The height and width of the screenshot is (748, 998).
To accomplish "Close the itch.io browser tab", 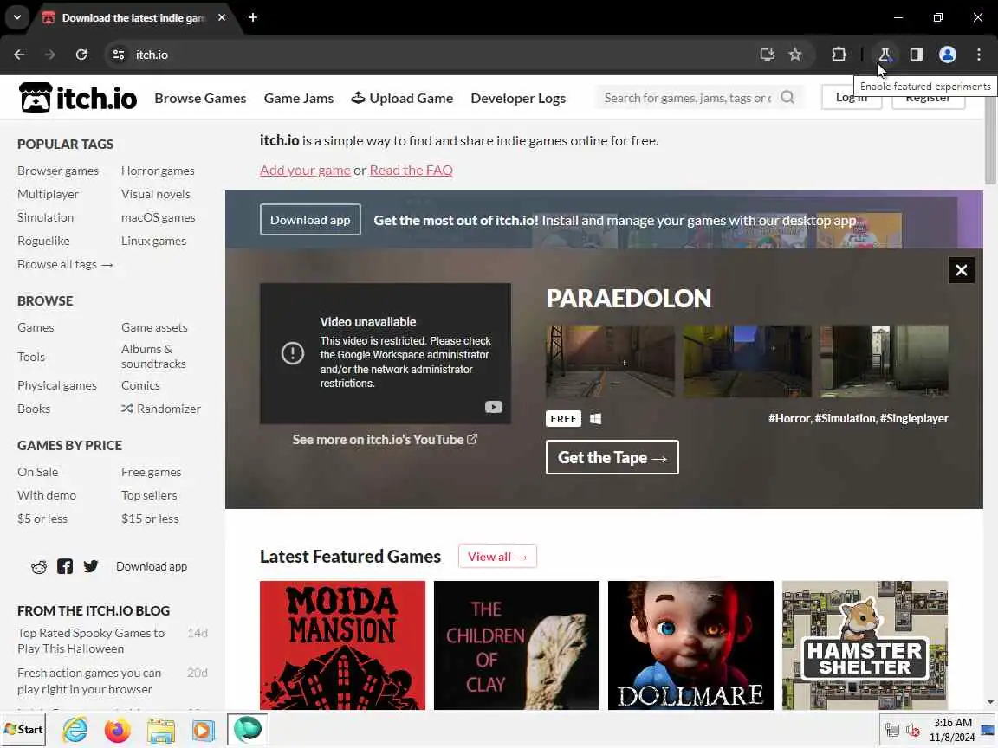I will (222, 17).
